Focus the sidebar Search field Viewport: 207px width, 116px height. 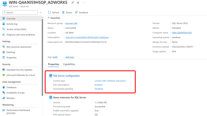pos(20,12)
